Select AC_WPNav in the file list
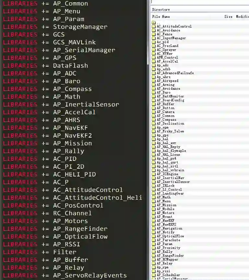Screen dimensions: 249x280 165,53
